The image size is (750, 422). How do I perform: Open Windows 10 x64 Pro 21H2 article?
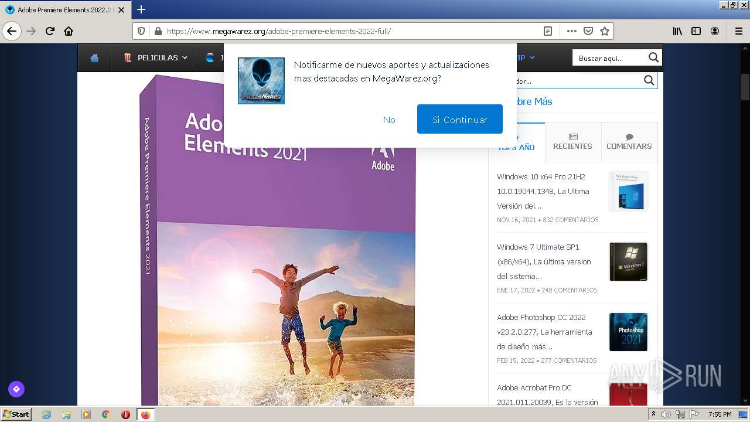point(543,191)
